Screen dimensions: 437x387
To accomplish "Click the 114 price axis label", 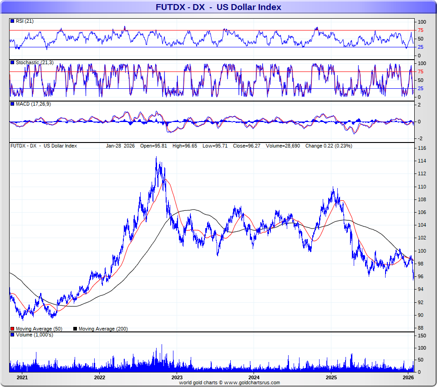I will tap(422, 161).
